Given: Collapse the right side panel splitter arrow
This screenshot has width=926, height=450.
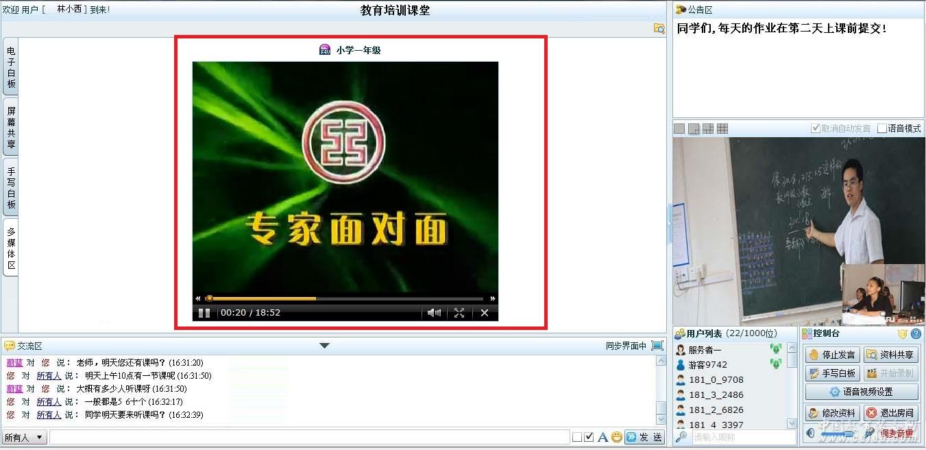Looking at the screenshot, I should 670,224.
